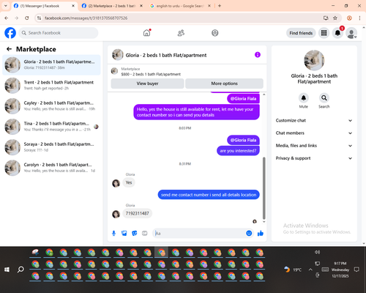Expand the Privacy & support section
Viewport: 366px width, 293px height.
[x=314, y=158]
